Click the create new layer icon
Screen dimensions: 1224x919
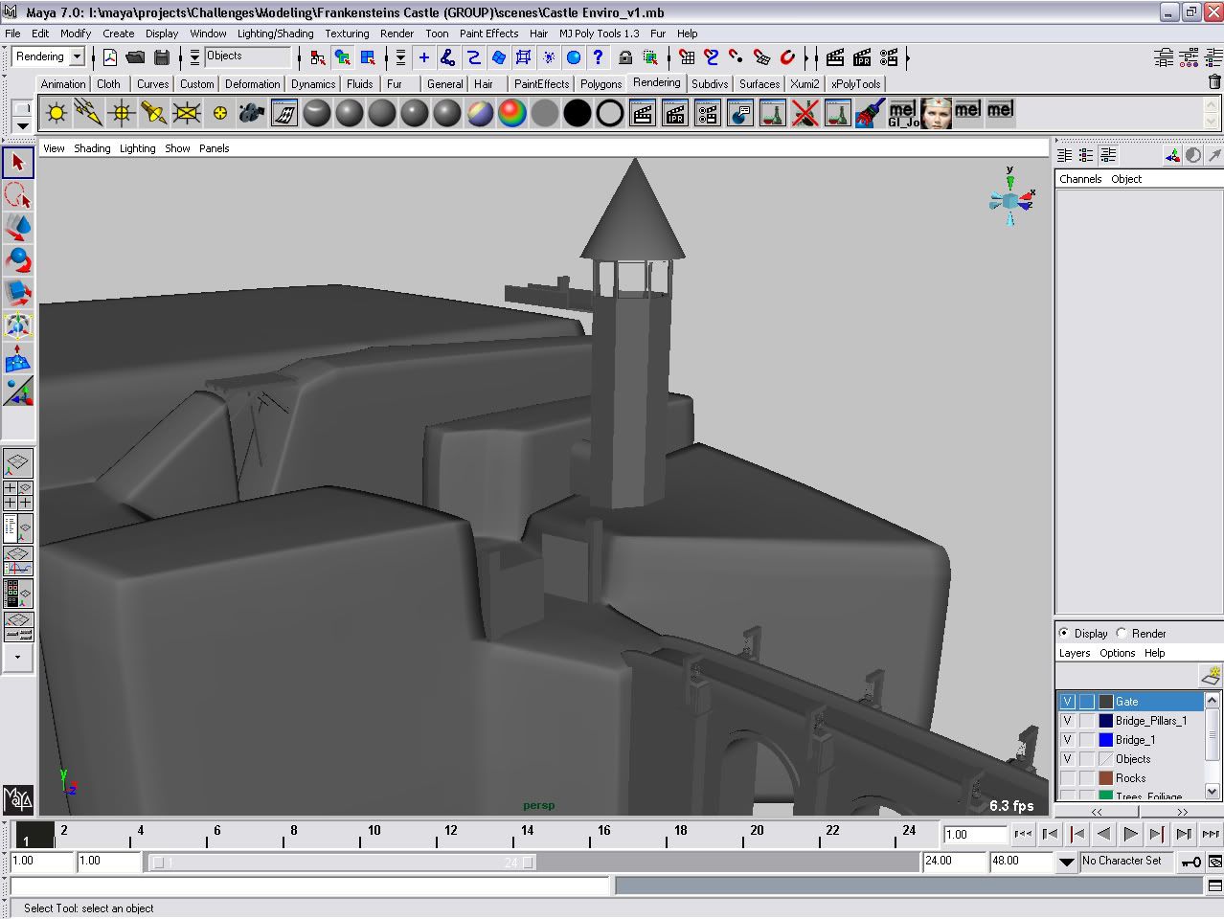pyautogui.click(x=1211, y=676)
